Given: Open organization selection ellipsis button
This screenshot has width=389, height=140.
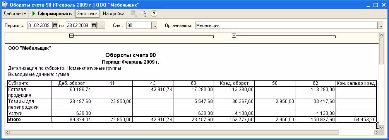Looking at the screenshot, I should coord(380,25).
